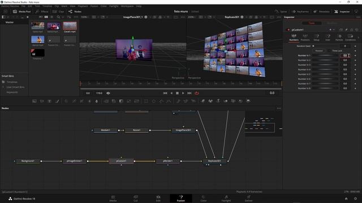Image resolution: width=362 pixels, height=203 pixels.
Task: Open the Conditions tab in Inspector
Action: point(351,38)
